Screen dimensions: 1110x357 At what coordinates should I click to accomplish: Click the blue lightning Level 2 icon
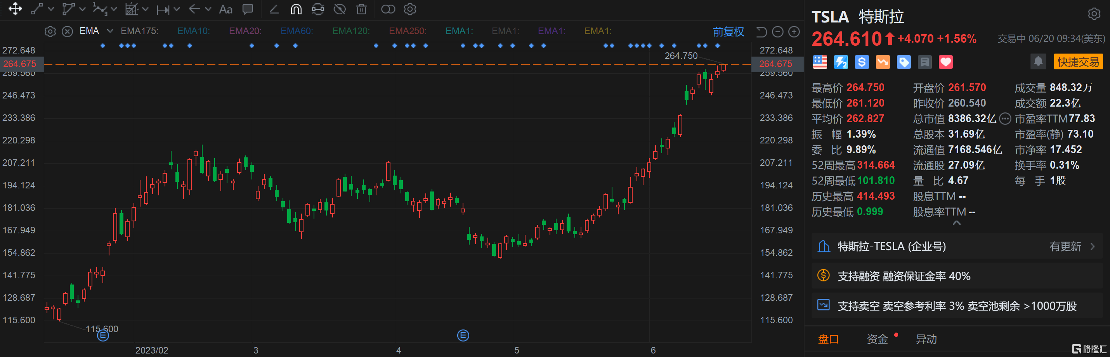[841, 62]
